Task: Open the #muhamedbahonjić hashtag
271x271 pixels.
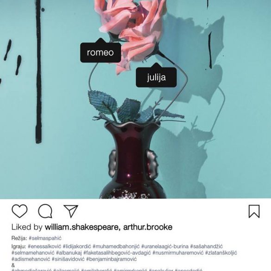Action: pyautogui.click(x=116, y=246)
